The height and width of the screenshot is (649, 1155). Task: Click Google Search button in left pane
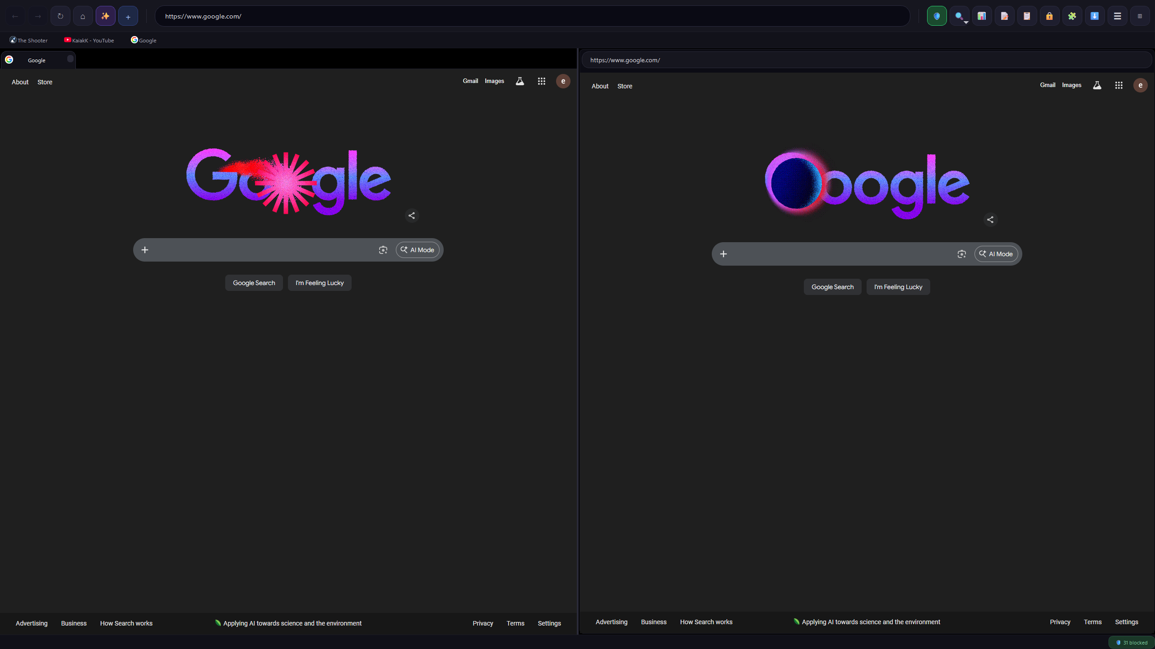(254, 283)
